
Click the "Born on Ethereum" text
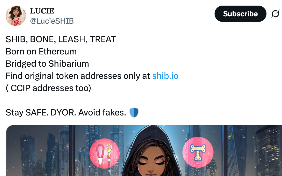click(x=41, y=51)
